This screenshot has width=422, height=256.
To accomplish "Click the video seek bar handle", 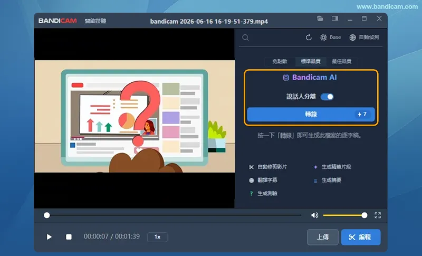I will 47,215.
